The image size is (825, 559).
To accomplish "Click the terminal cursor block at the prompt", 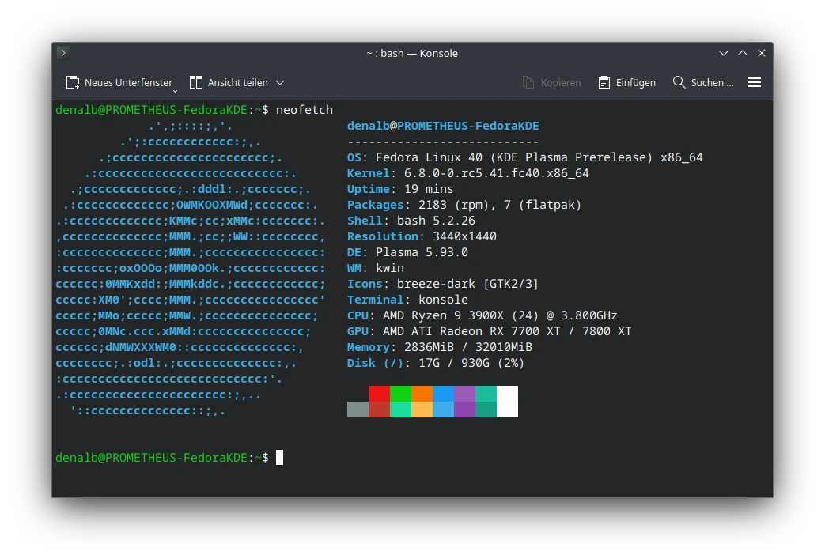I will pos(279,458).
